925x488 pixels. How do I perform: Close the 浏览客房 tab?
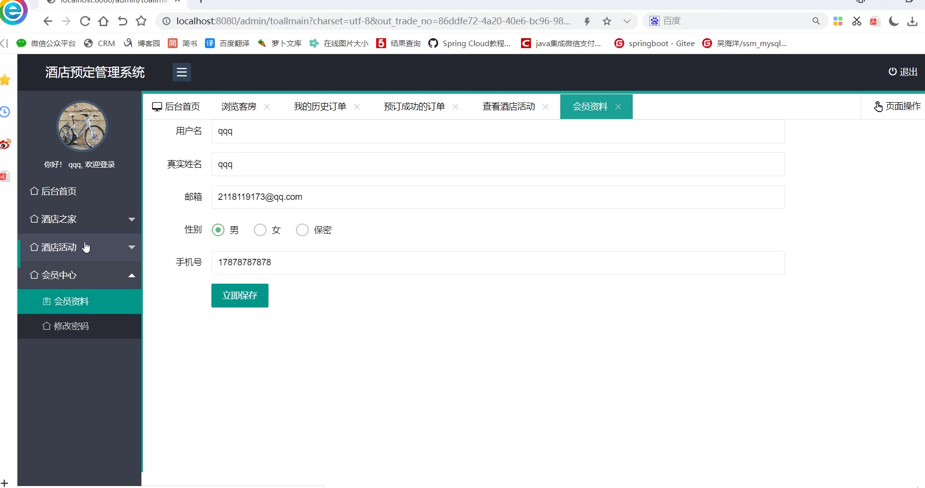tap(267, 107)
